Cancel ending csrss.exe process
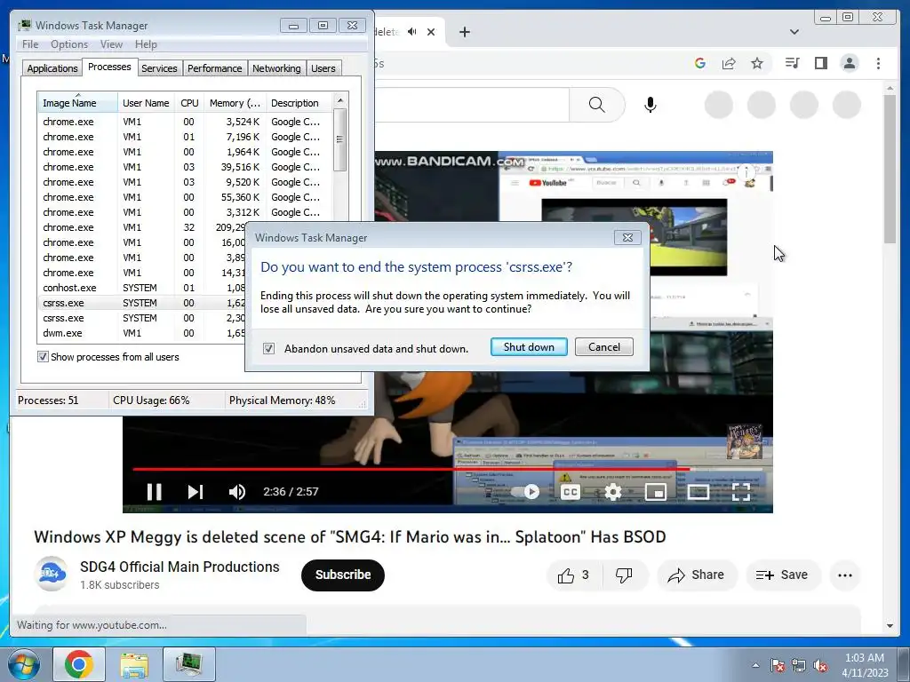The image size is (910, 682). 604,347
